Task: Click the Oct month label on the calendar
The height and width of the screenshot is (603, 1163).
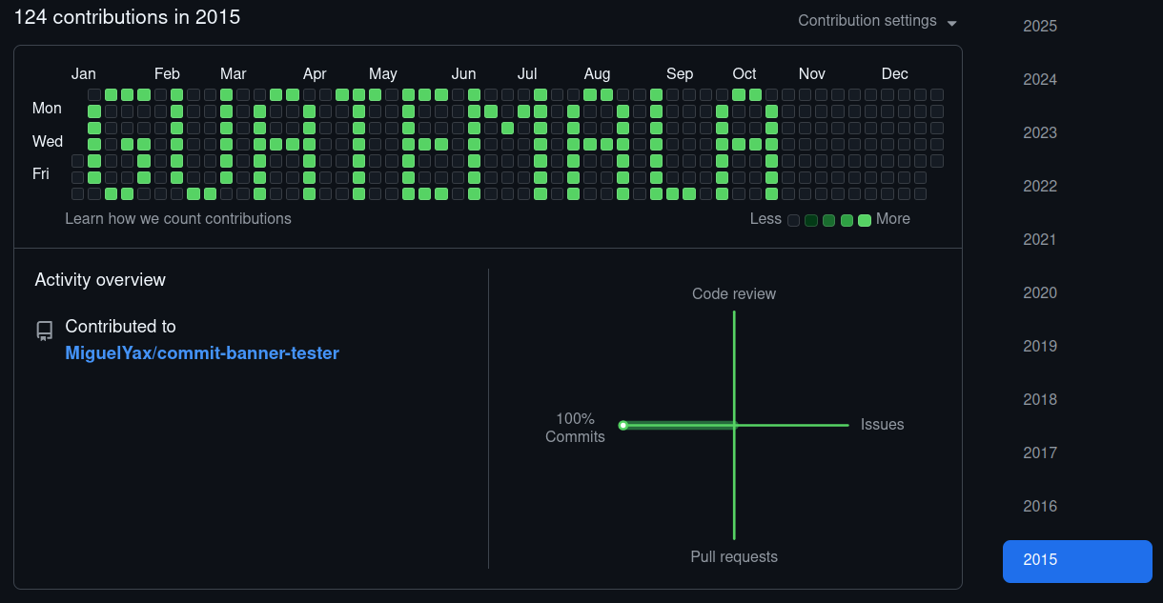Action: 745,74
